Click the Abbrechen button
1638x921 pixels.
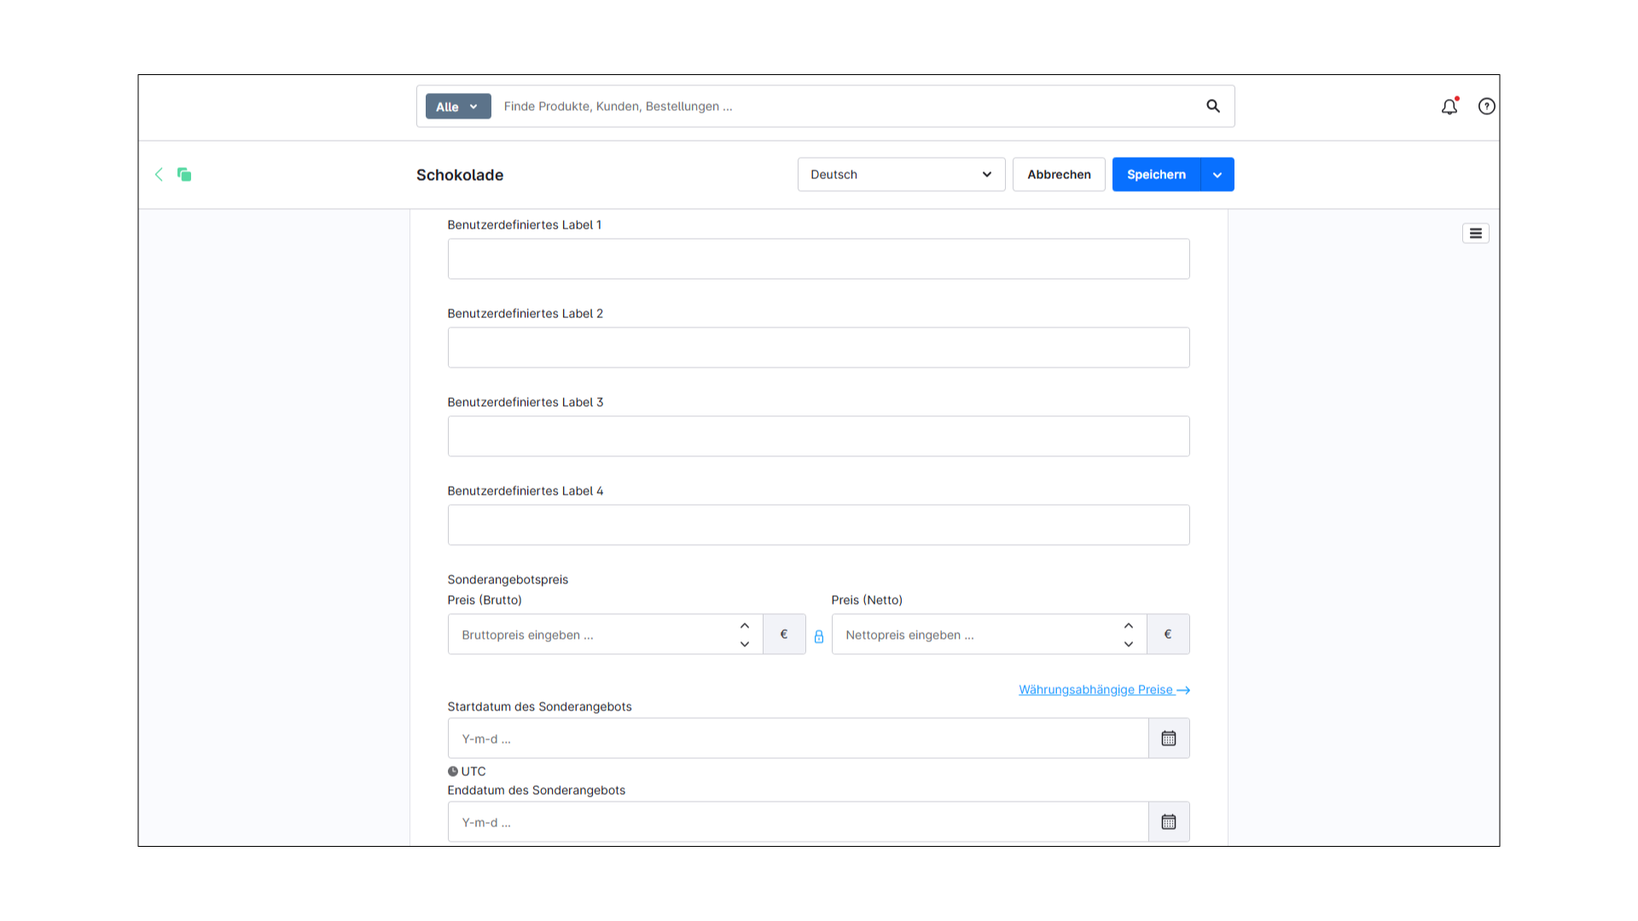[1059, 174]
